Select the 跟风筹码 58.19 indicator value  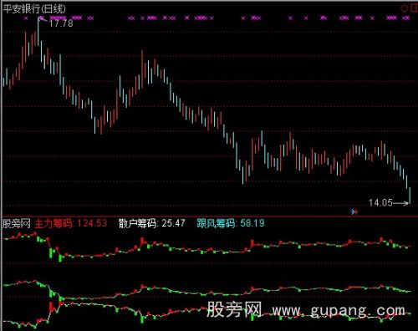(x=231, y=223)
